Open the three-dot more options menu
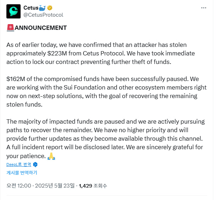This screenshot has width=219, height=200. coord(203,8)
